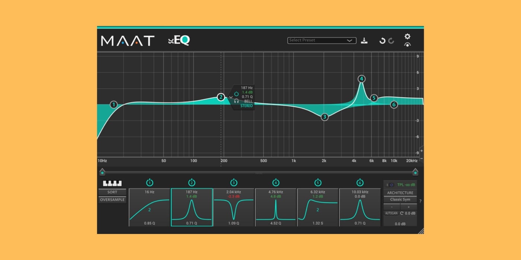Select band node 4 on the graph
Image resolution: width=521 pixels, height=260 pixels.
click(361, 79)
